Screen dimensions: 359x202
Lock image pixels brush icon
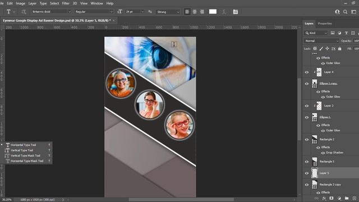[321, 49]
